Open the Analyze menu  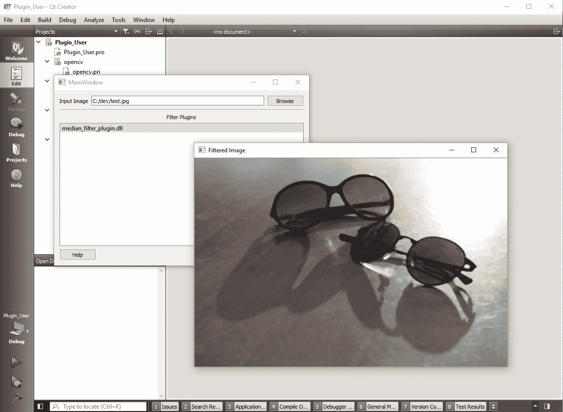[94, 20]
